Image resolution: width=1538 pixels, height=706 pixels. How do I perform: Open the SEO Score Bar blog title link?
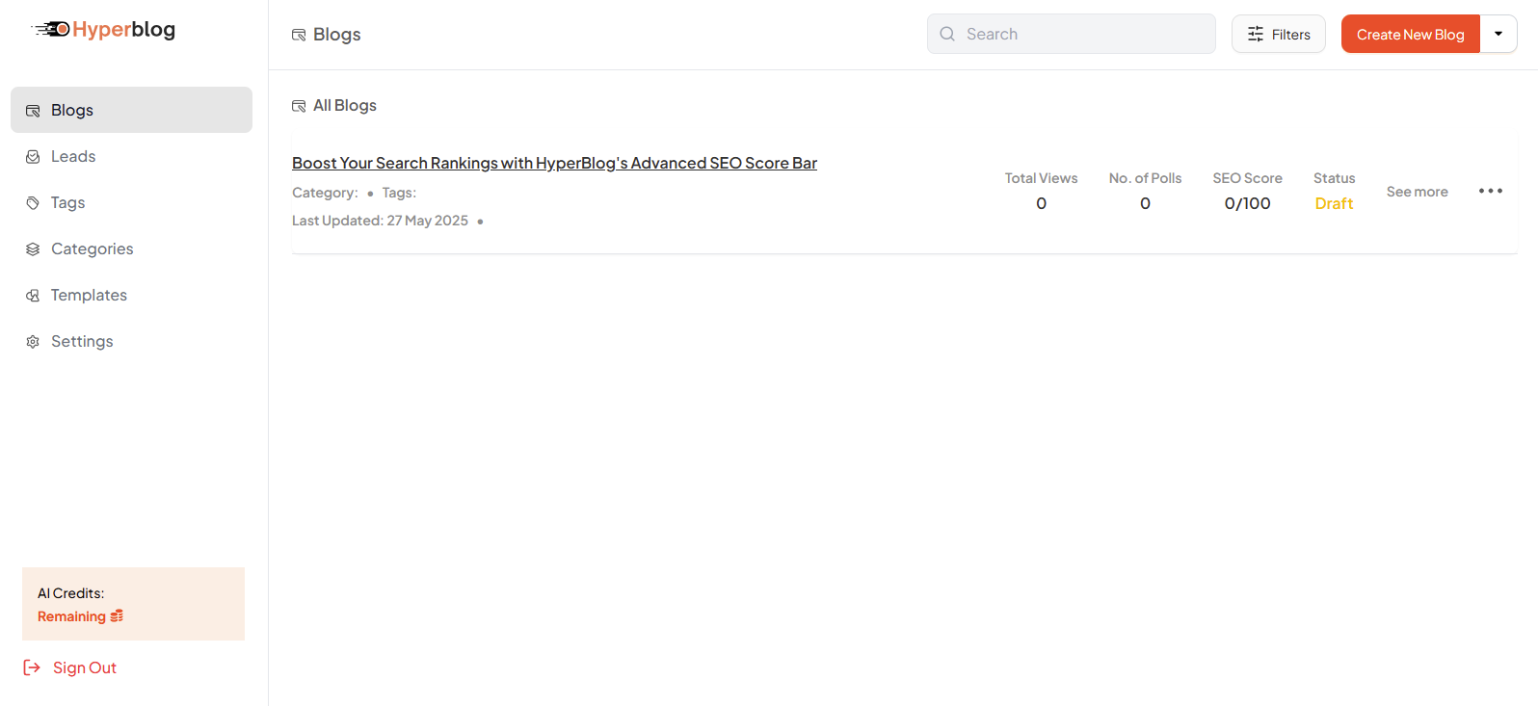[x=554, y=163]
